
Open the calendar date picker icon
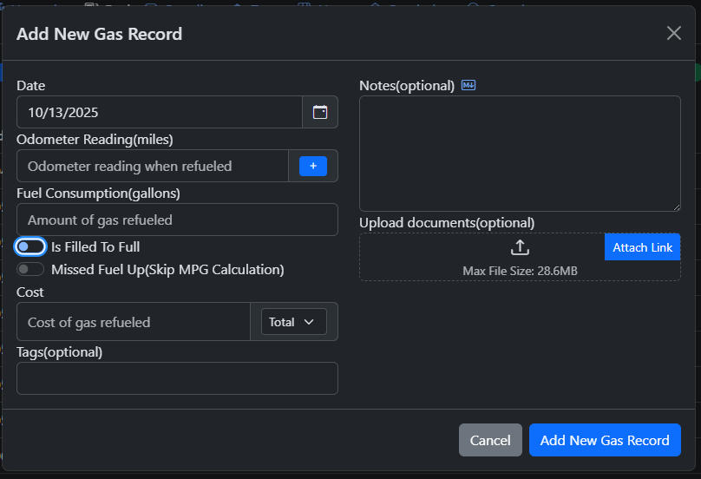coord(320,112)
